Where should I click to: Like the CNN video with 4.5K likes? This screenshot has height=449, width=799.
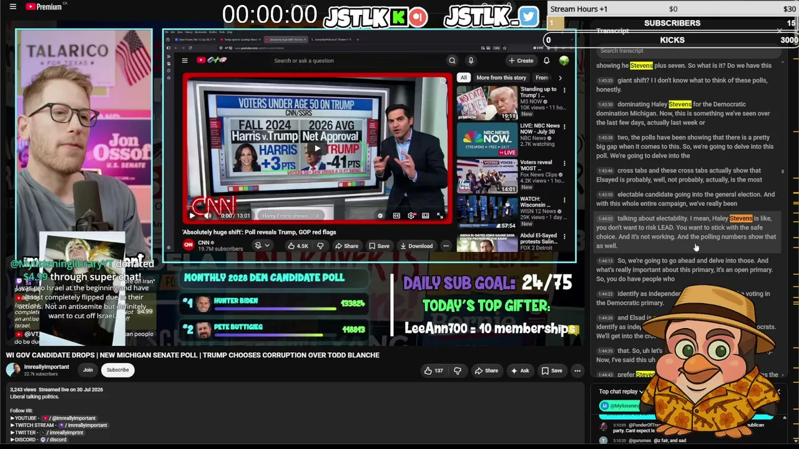tap(298, 246)
